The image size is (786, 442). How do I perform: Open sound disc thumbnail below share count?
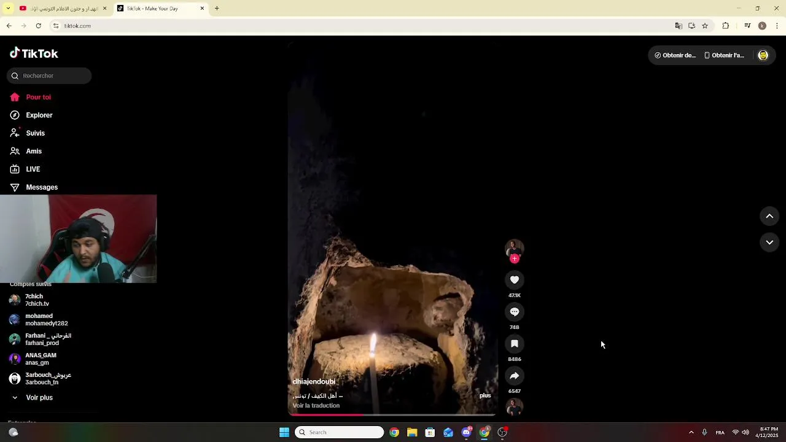click(x=515, y=407)
